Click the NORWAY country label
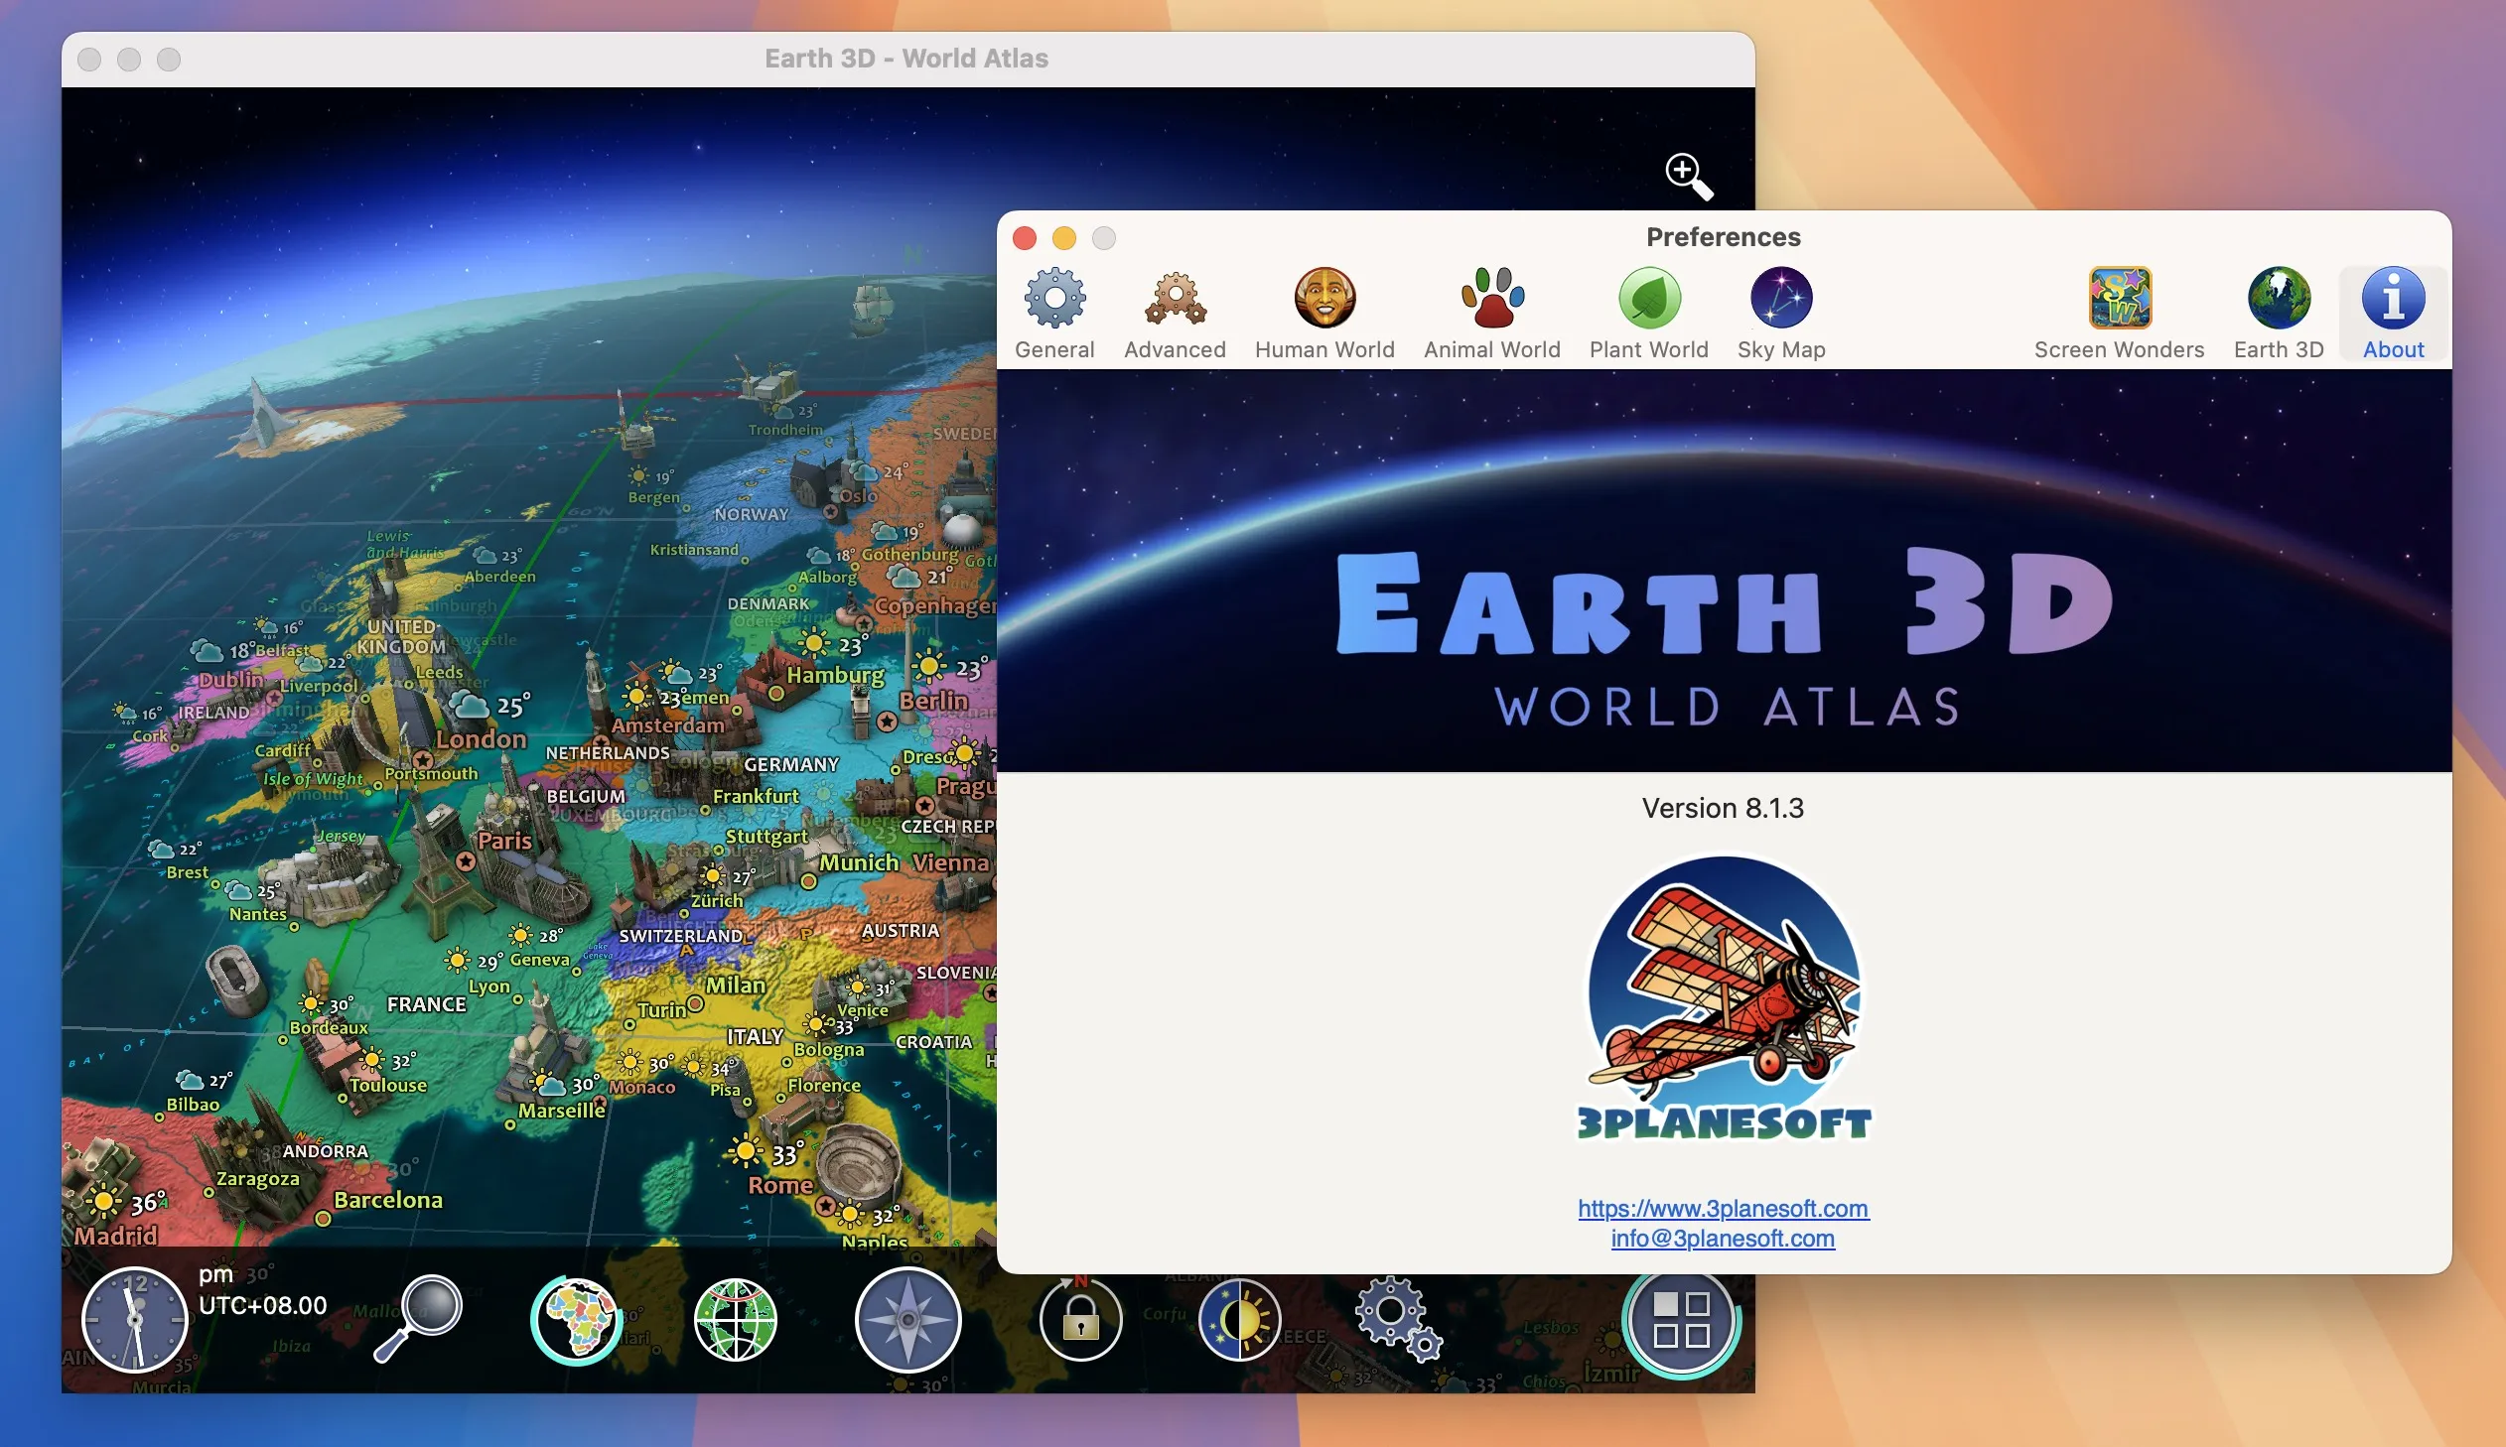 (x=751, y=514)
